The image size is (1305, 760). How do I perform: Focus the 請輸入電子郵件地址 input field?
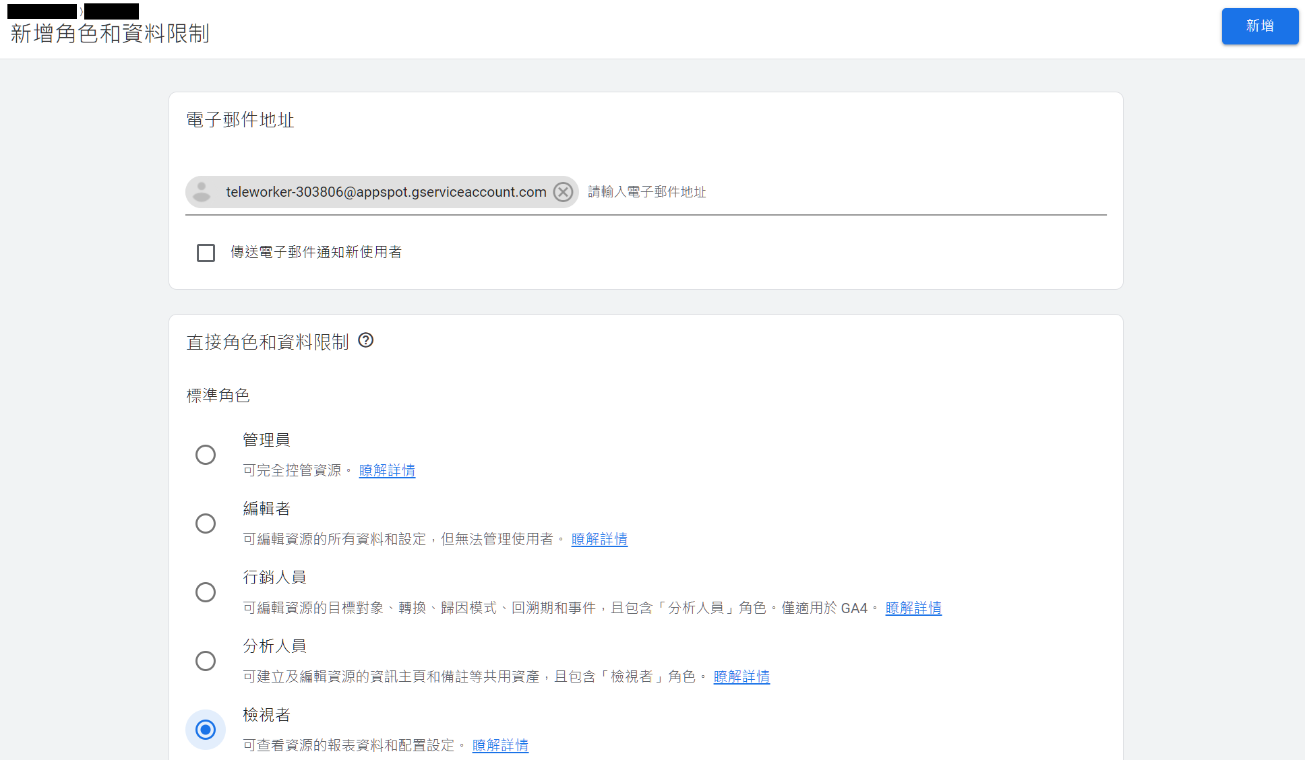tap(843, 192)
